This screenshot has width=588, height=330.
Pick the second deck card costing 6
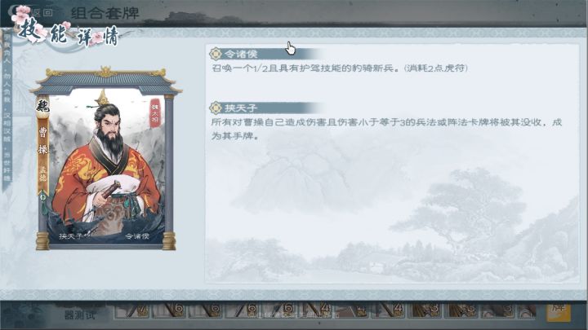pyautogui.click(x=204, y=310)
